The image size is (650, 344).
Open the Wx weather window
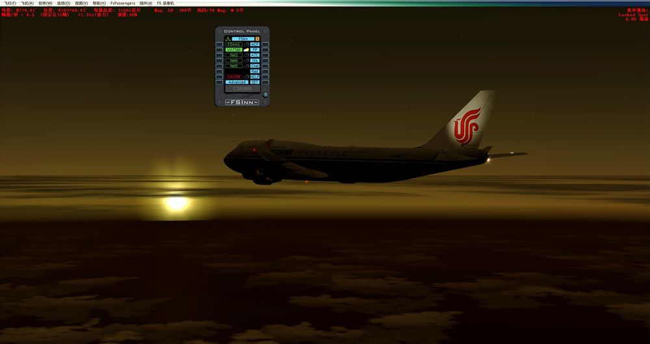pos(255,60)
